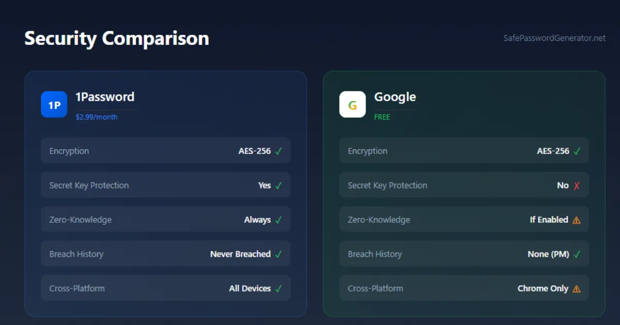The height and width of the screenshot is (325, 620).
Task: Click the $2.99/month price text
Action: pyautogui.click(x=97, y=117)
